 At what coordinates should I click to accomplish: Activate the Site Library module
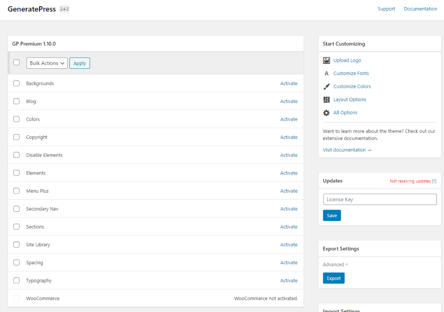(289, 245)
